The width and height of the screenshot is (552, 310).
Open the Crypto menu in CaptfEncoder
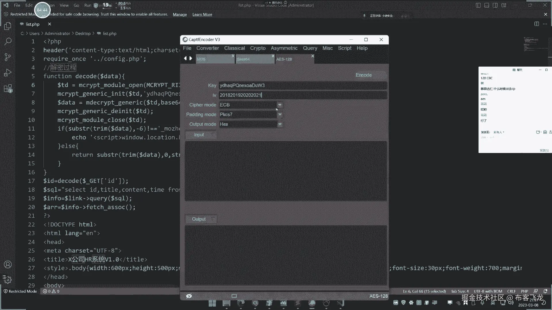pos(258,48)
